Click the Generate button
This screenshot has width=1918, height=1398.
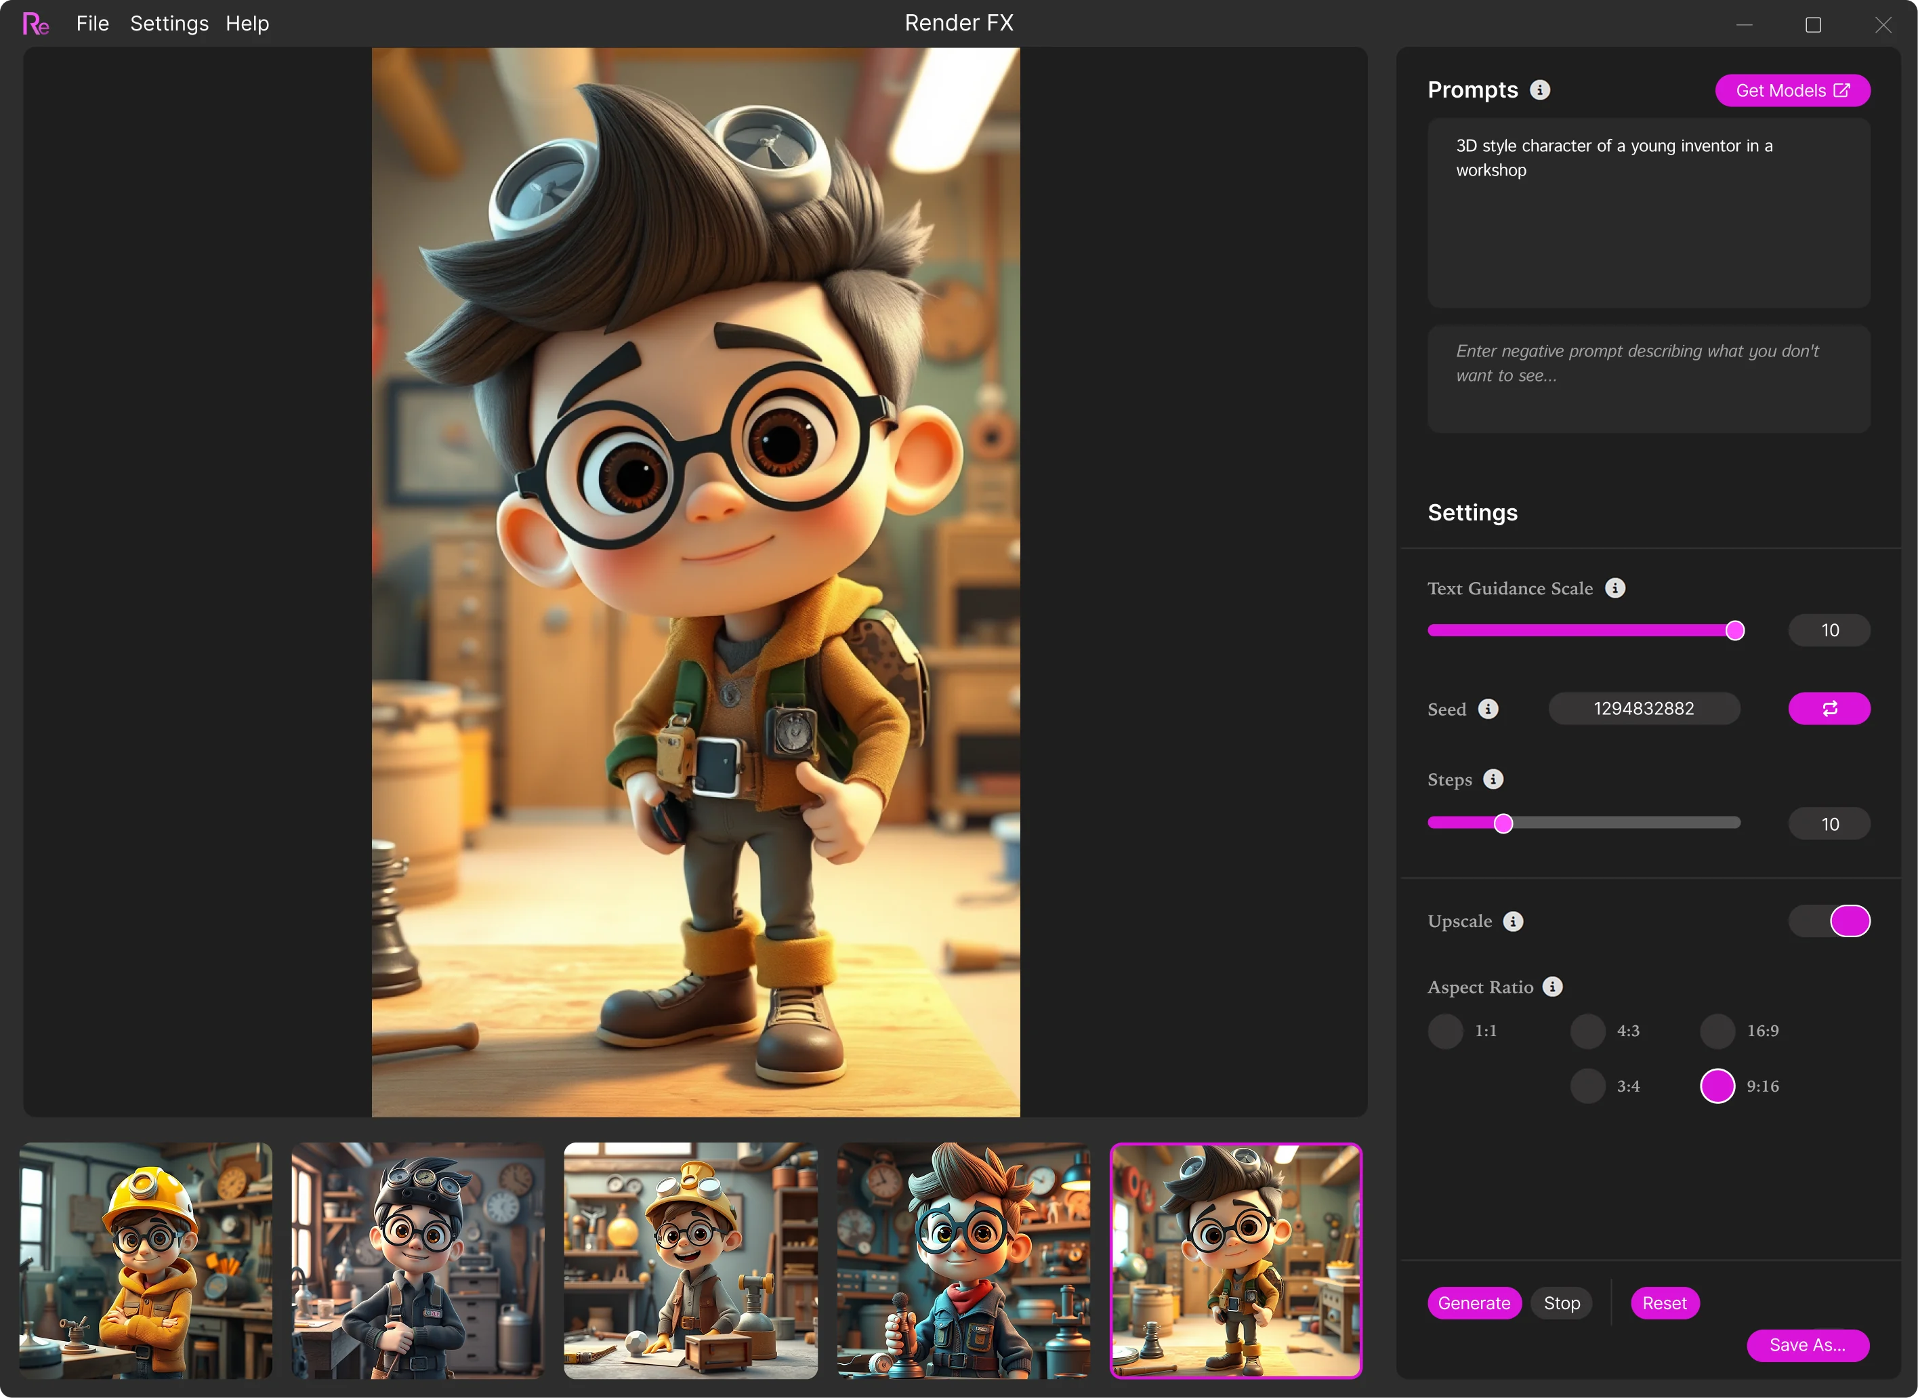[x=1474, y=1303]
